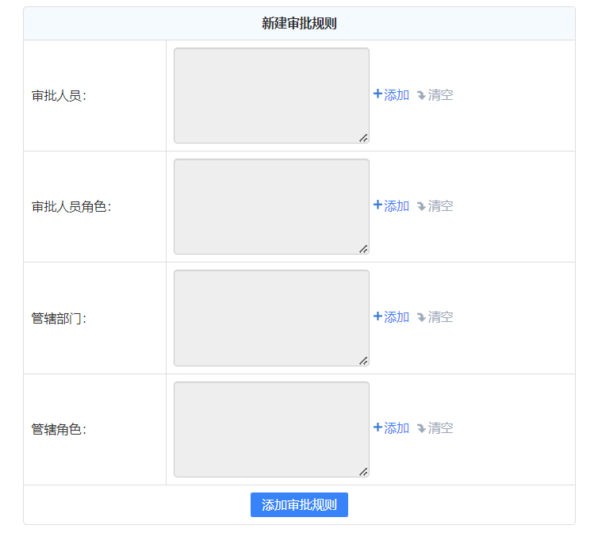This screenshot has width=594, height=548.
Task: Click the 清空 link text for 审批人员角色
Action: click(441, 206)
